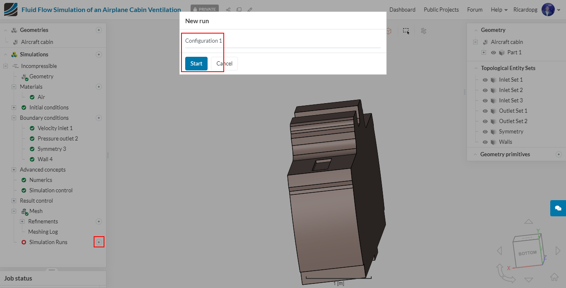
Task: Select the Simulation Runs item
Action: pyautogui.click(x=48, y=242)
